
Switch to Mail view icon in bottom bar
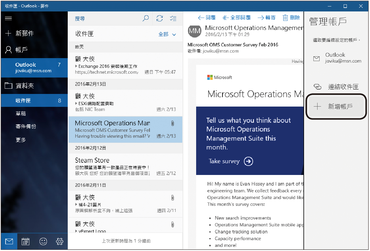(x=9, y=242)
